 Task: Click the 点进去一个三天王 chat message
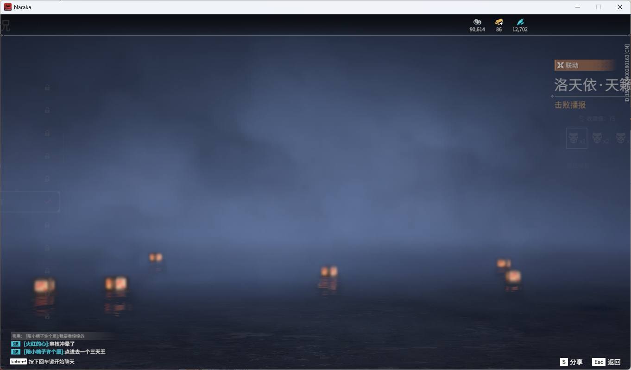click(85, 352)
